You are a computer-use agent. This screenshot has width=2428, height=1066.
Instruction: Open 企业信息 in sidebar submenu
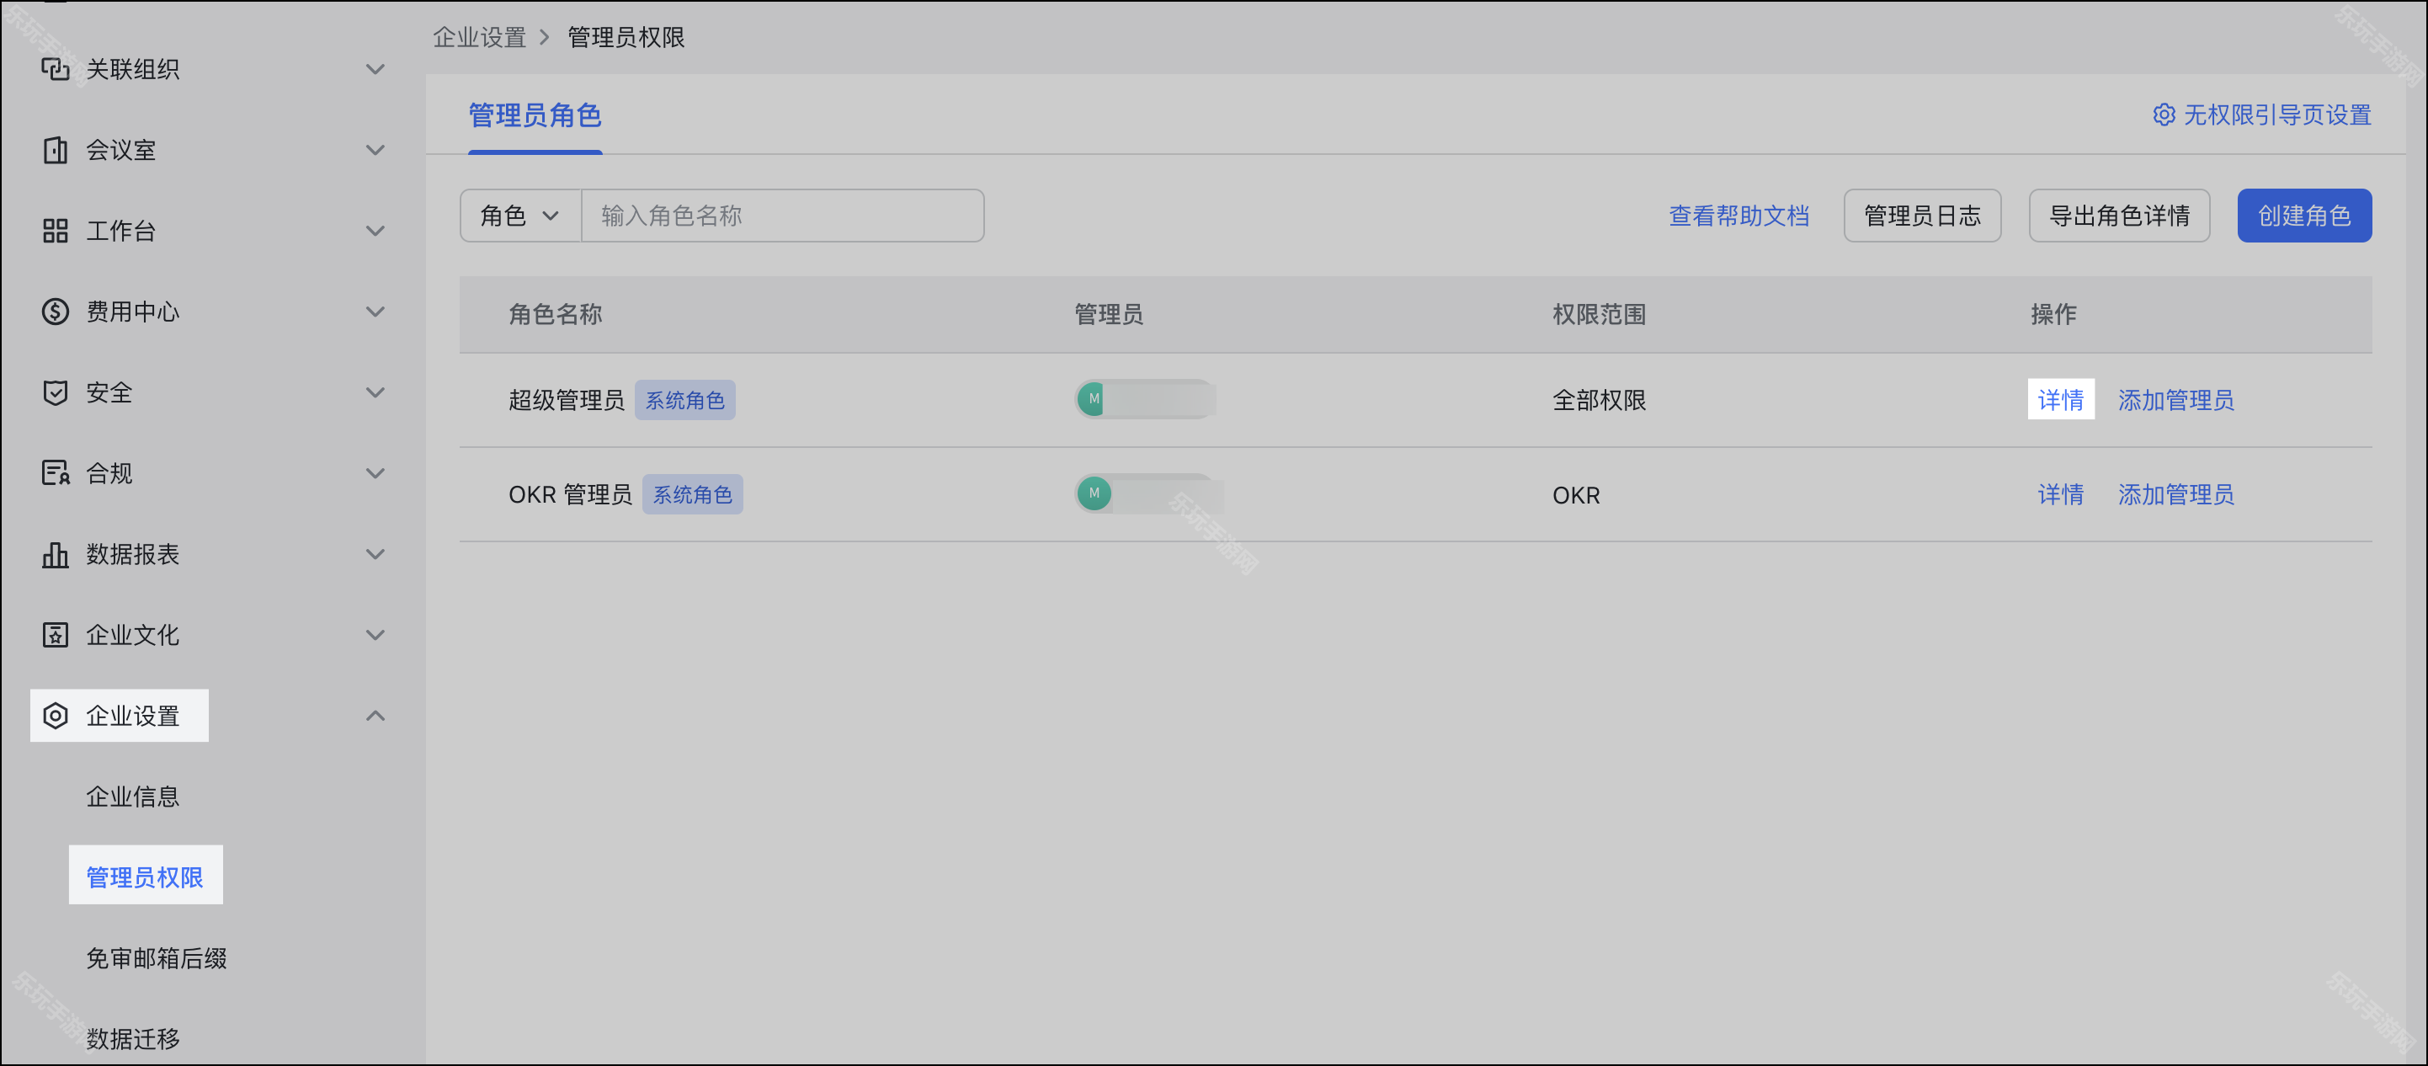pyautogui.click(x=133, y=797)
